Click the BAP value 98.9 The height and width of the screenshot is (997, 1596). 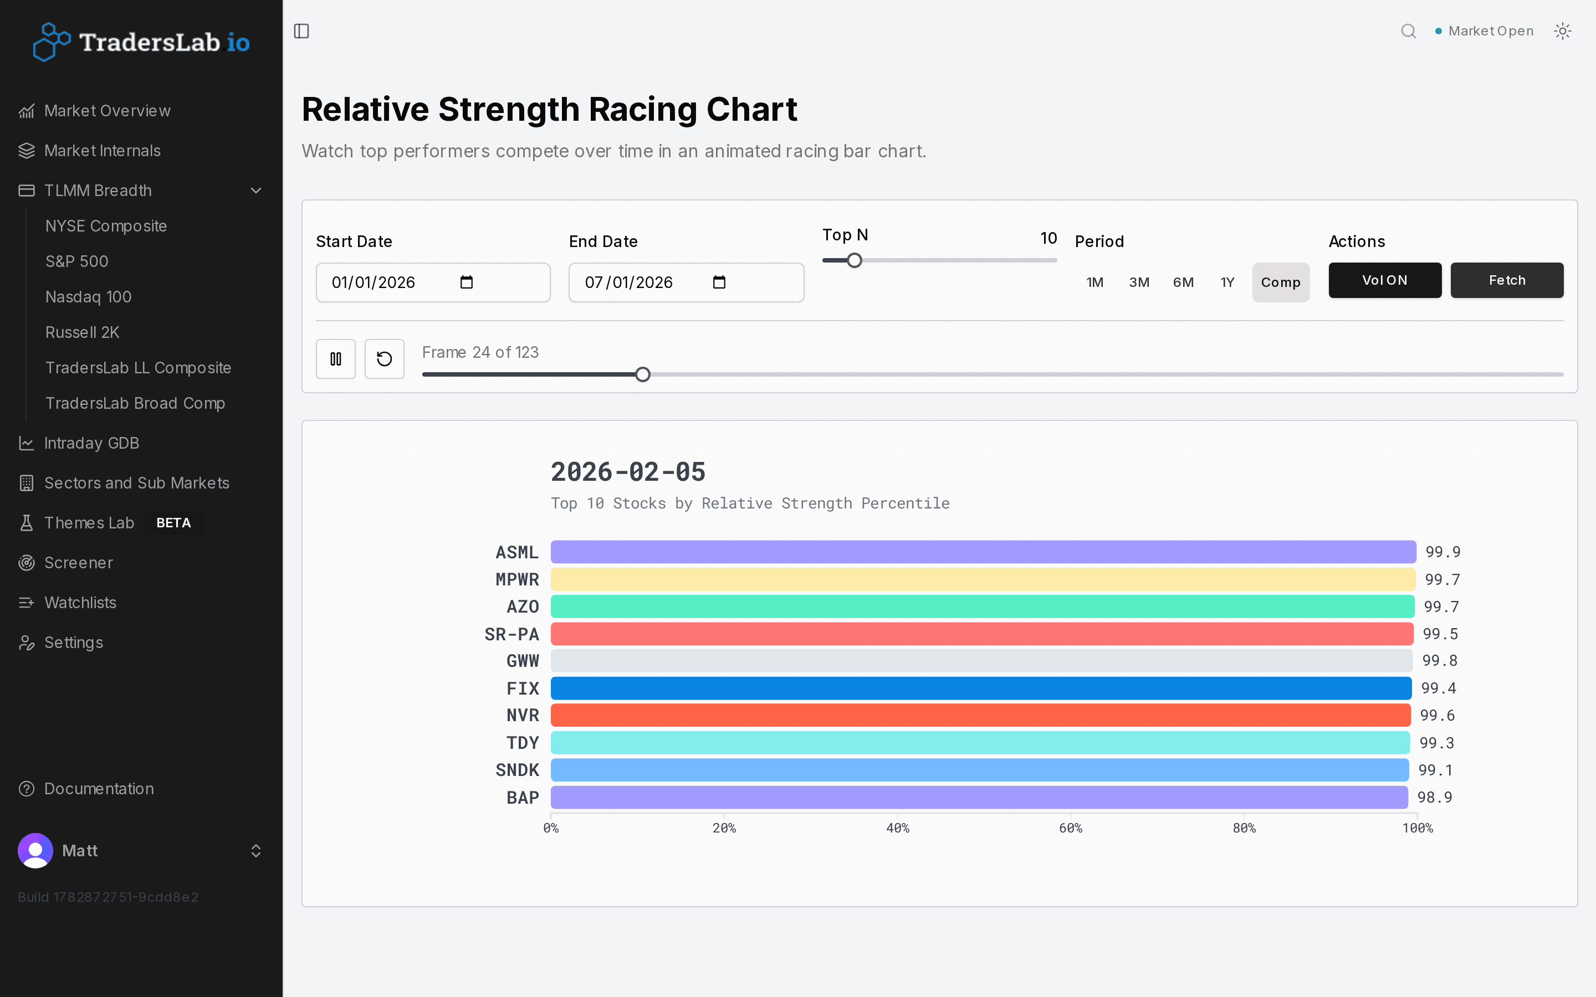[1434, 797]
